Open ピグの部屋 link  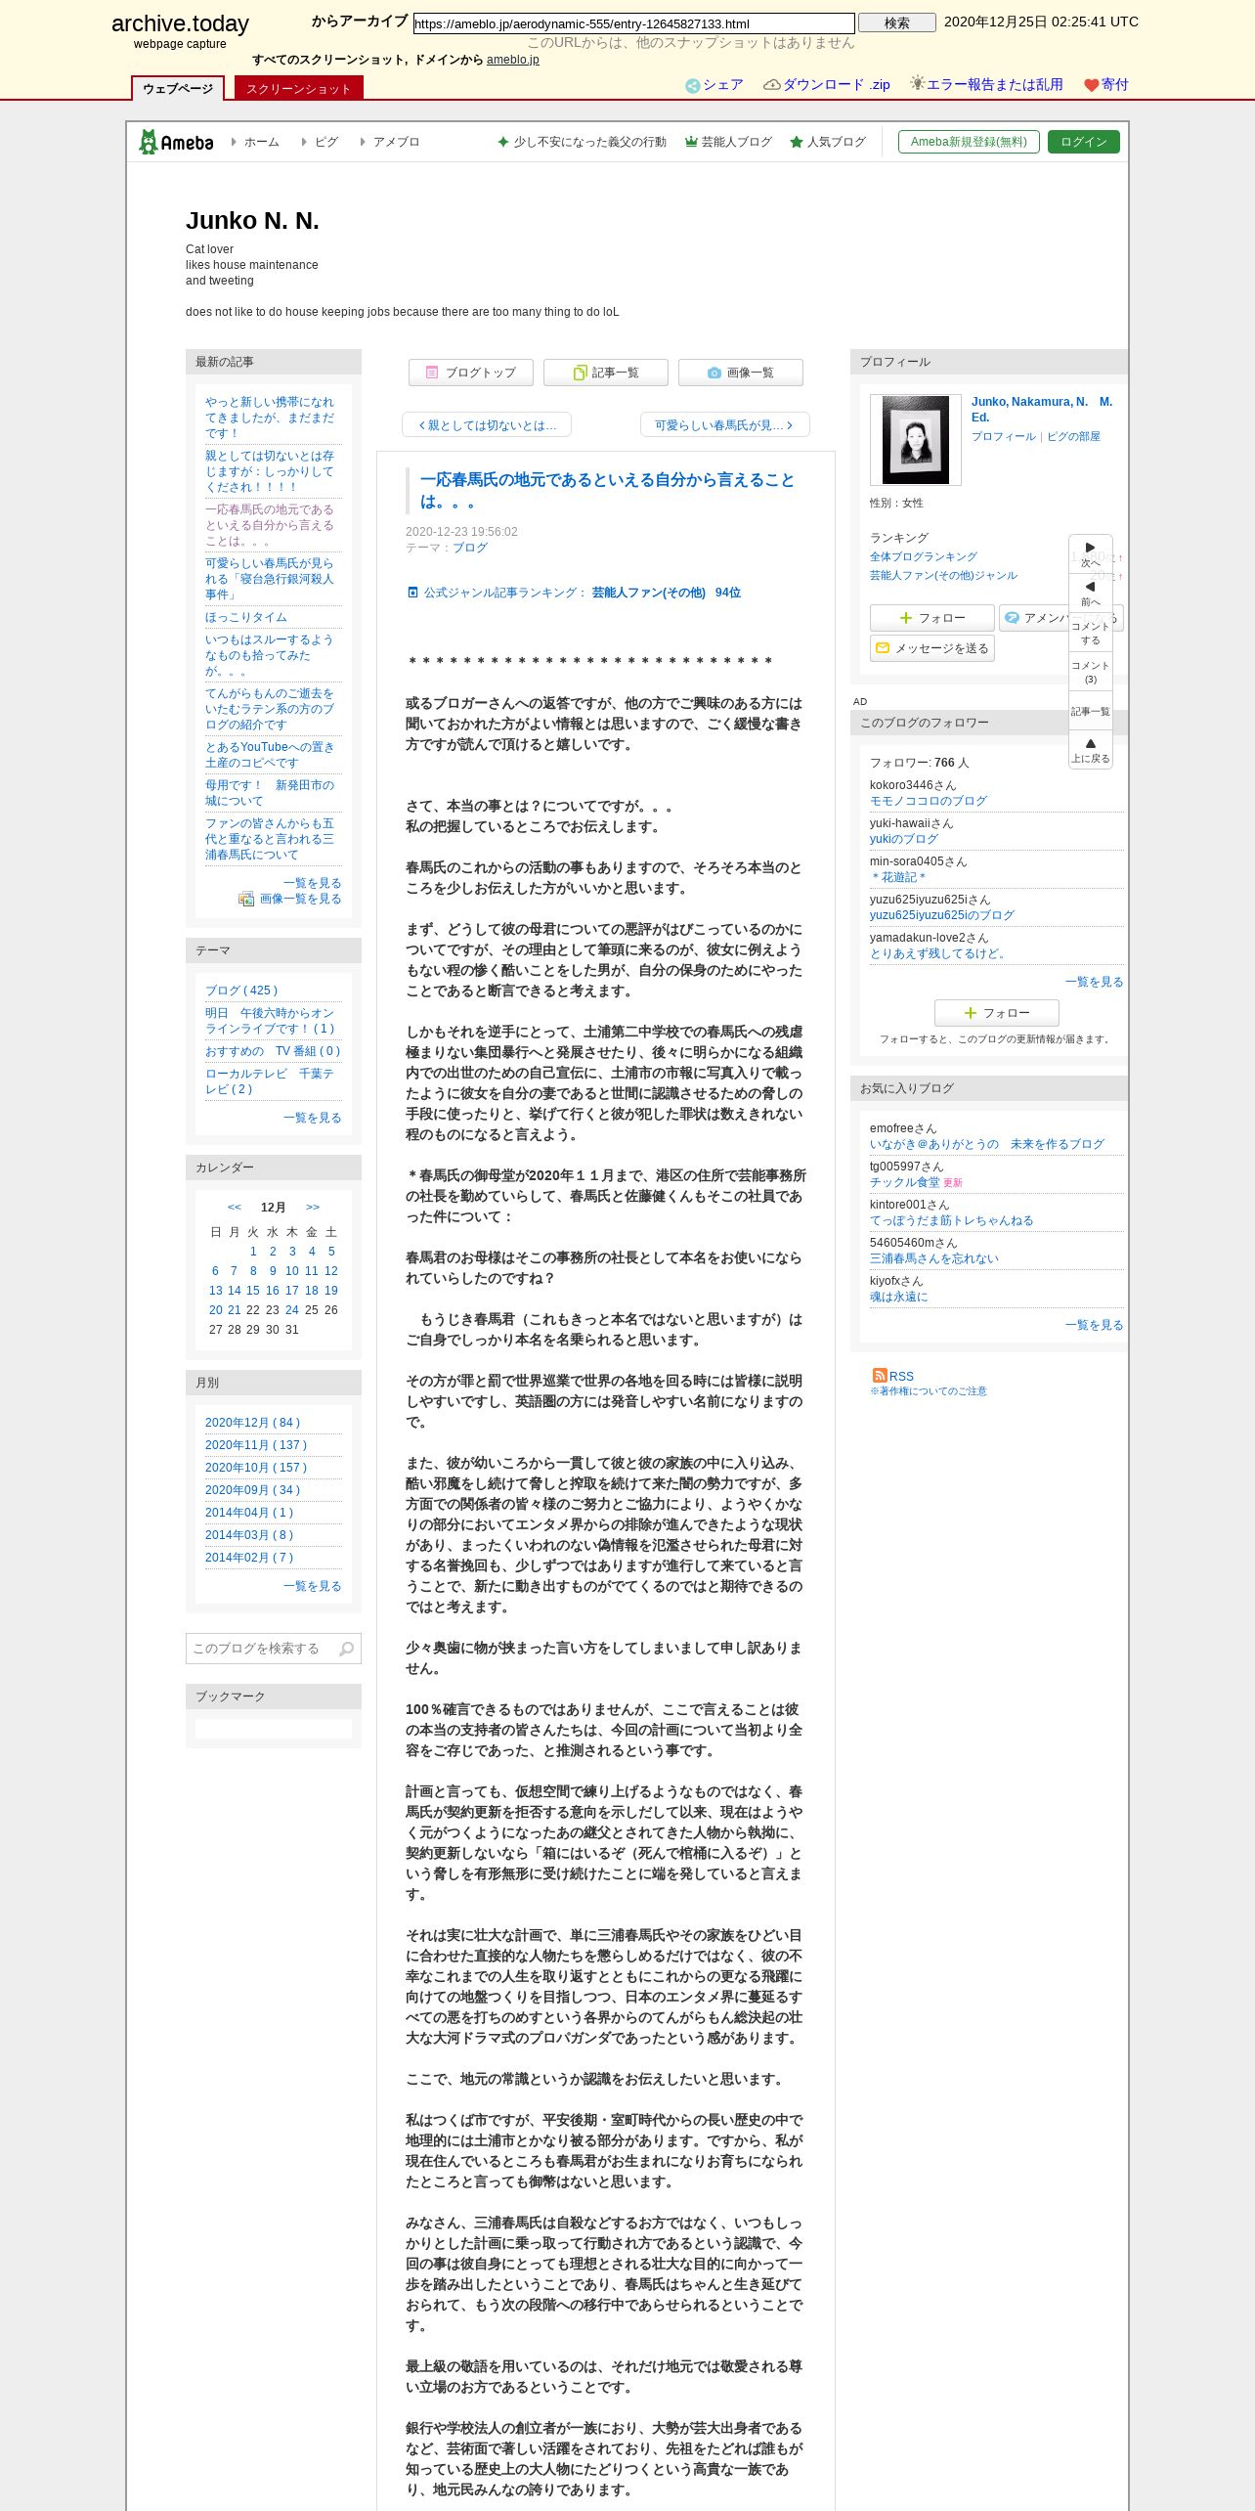tap(1073, 436)
